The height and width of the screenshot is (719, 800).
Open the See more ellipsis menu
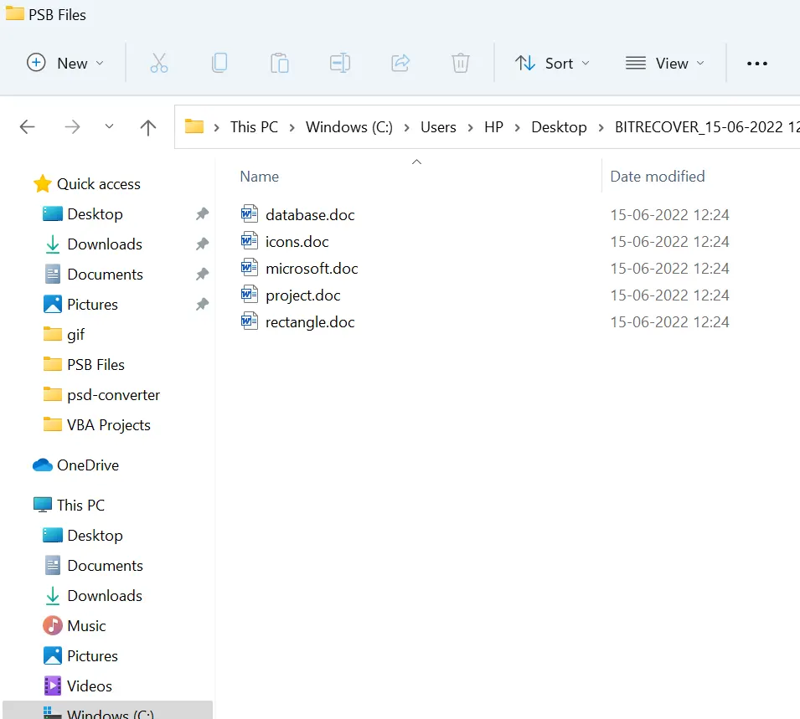(756, 64)
